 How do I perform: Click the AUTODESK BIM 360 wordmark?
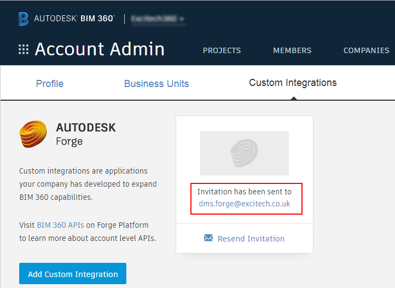tap(74, 19)
